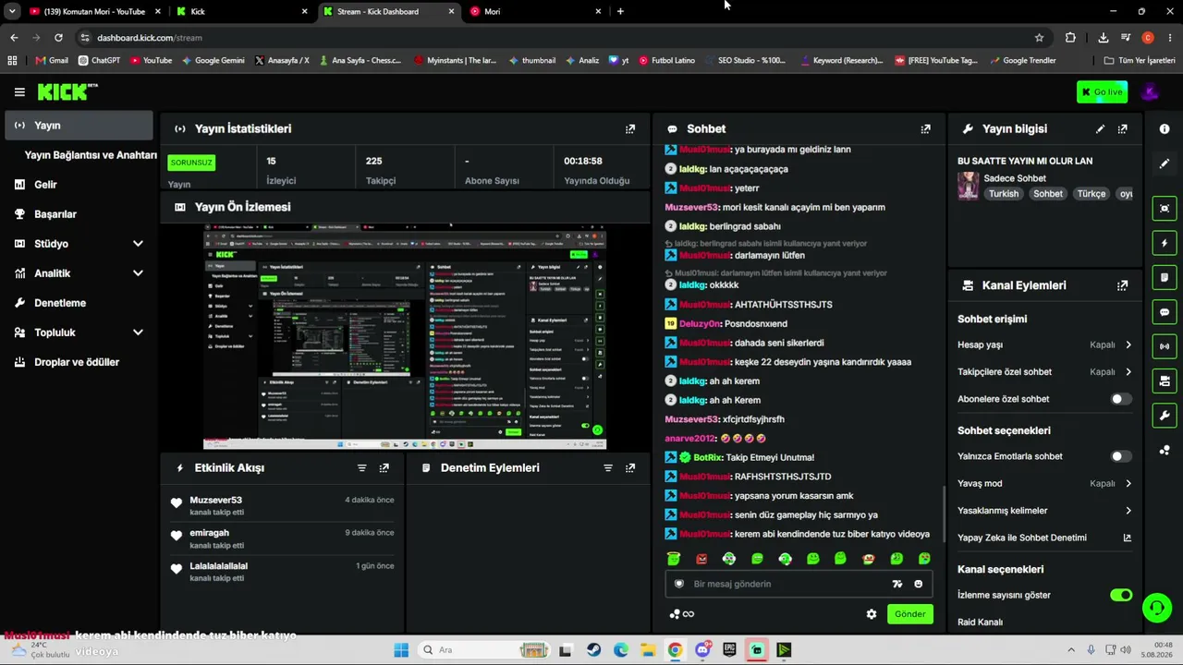The height and width of the screenshot is (665, 1183).
Task: Click the Turkish tag in stream info
Action: (x=1004, y=194)
